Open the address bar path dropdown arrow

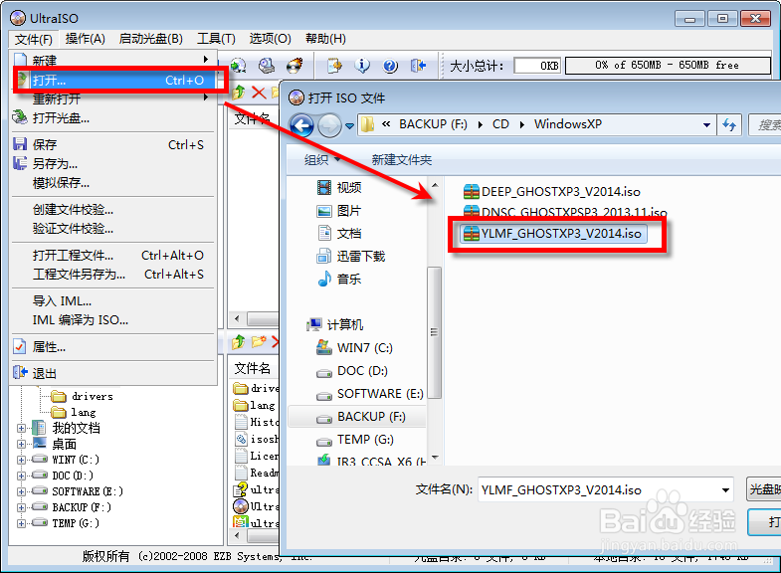coord(706,125)
